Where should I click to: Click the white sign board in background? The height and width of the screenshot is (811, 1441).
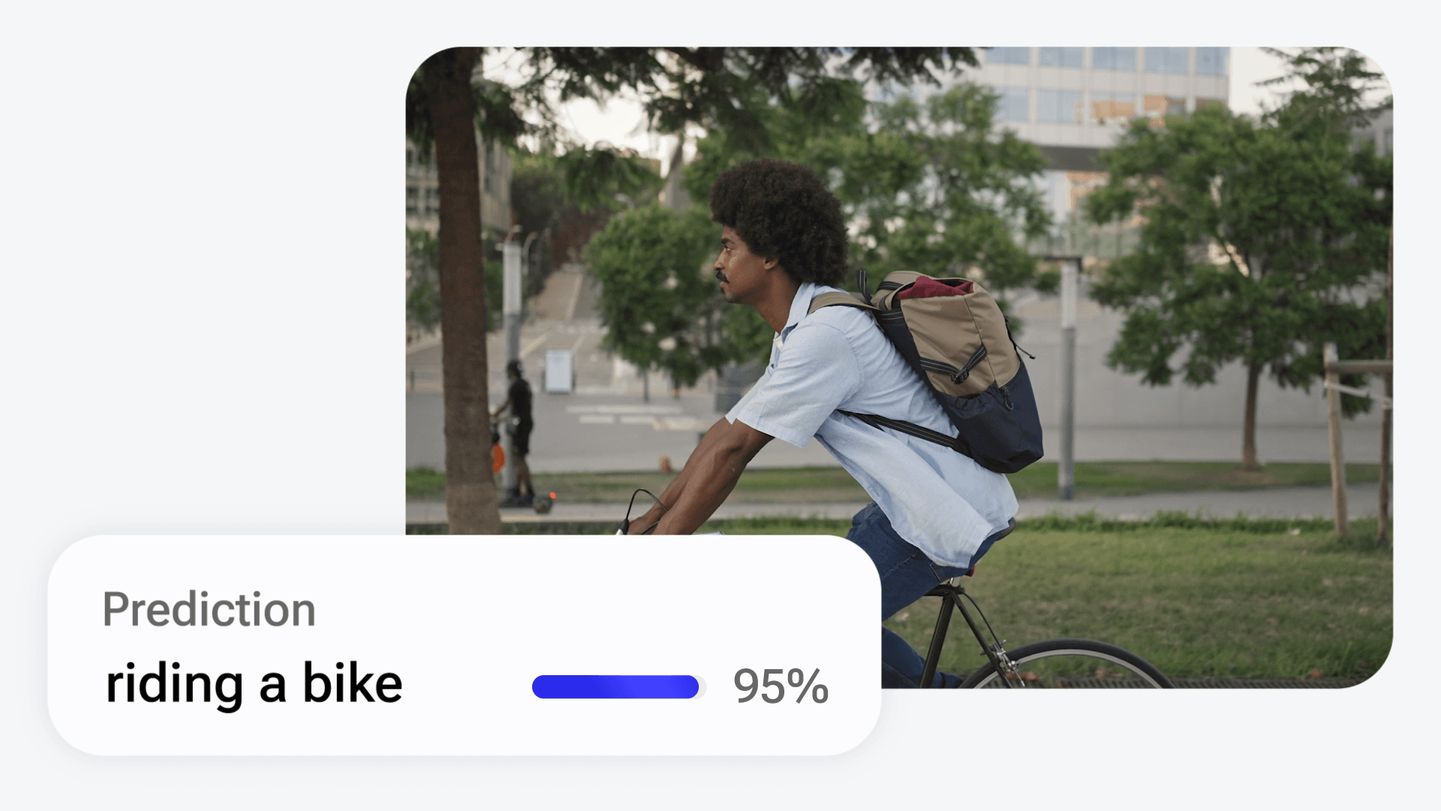[558, 371]
